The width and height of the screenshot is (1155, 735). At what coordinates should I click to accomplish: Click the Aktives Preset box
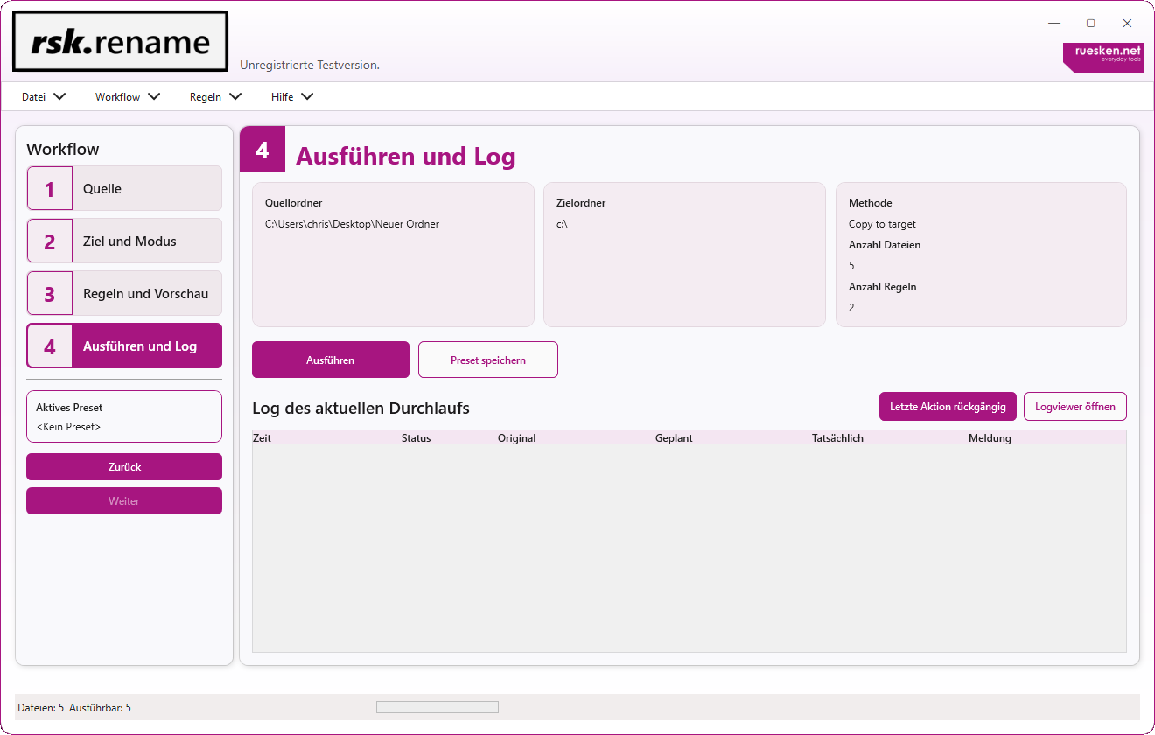(x=124, y=417)
